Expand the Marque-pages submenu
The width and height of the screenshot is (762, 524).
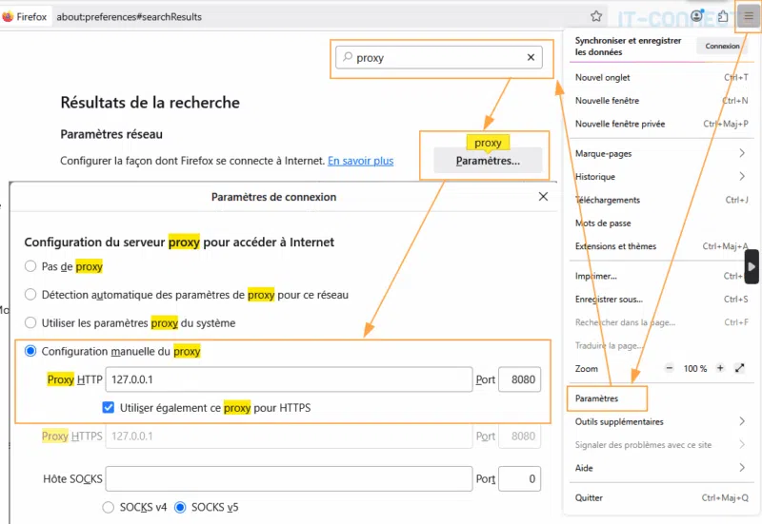pos(661,153)
